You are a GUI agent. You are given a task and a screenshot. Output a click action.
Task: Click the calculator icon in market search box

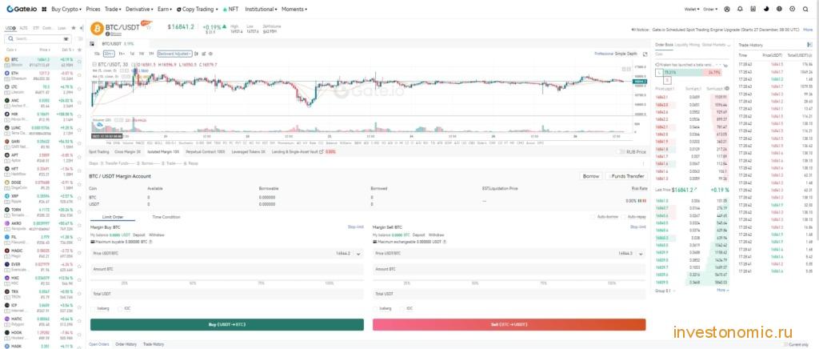pos(66,38)
